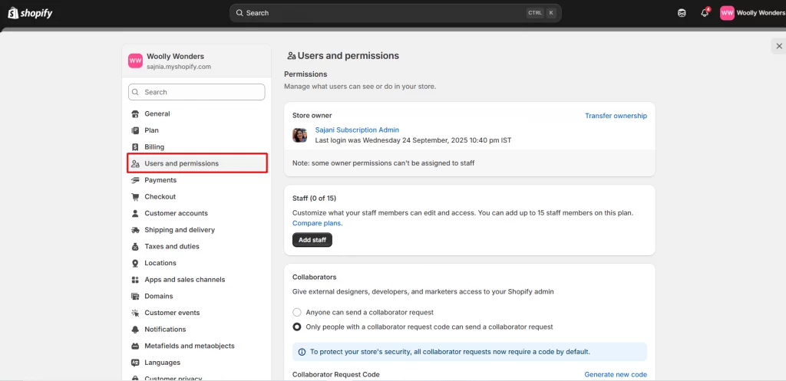Click the WW store avatar in sidebar
Screen dimensions: 786x381
pos(135,61)
